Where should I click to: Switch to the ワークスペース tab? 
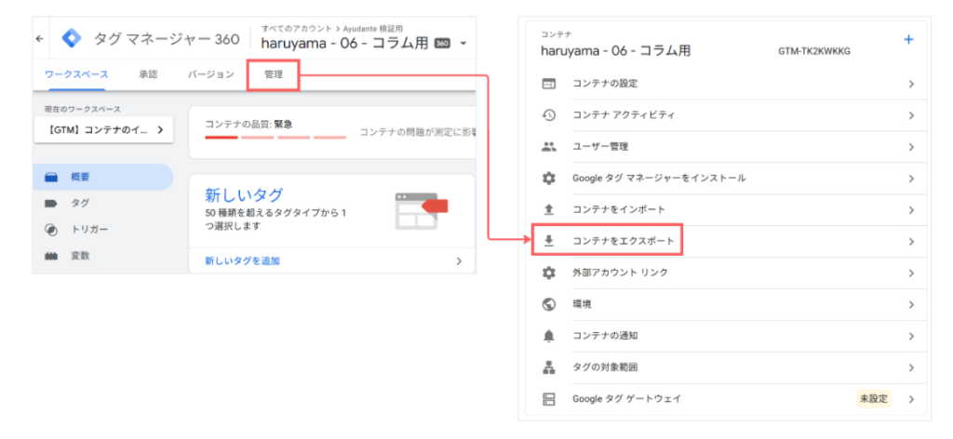tap(76, 74)
